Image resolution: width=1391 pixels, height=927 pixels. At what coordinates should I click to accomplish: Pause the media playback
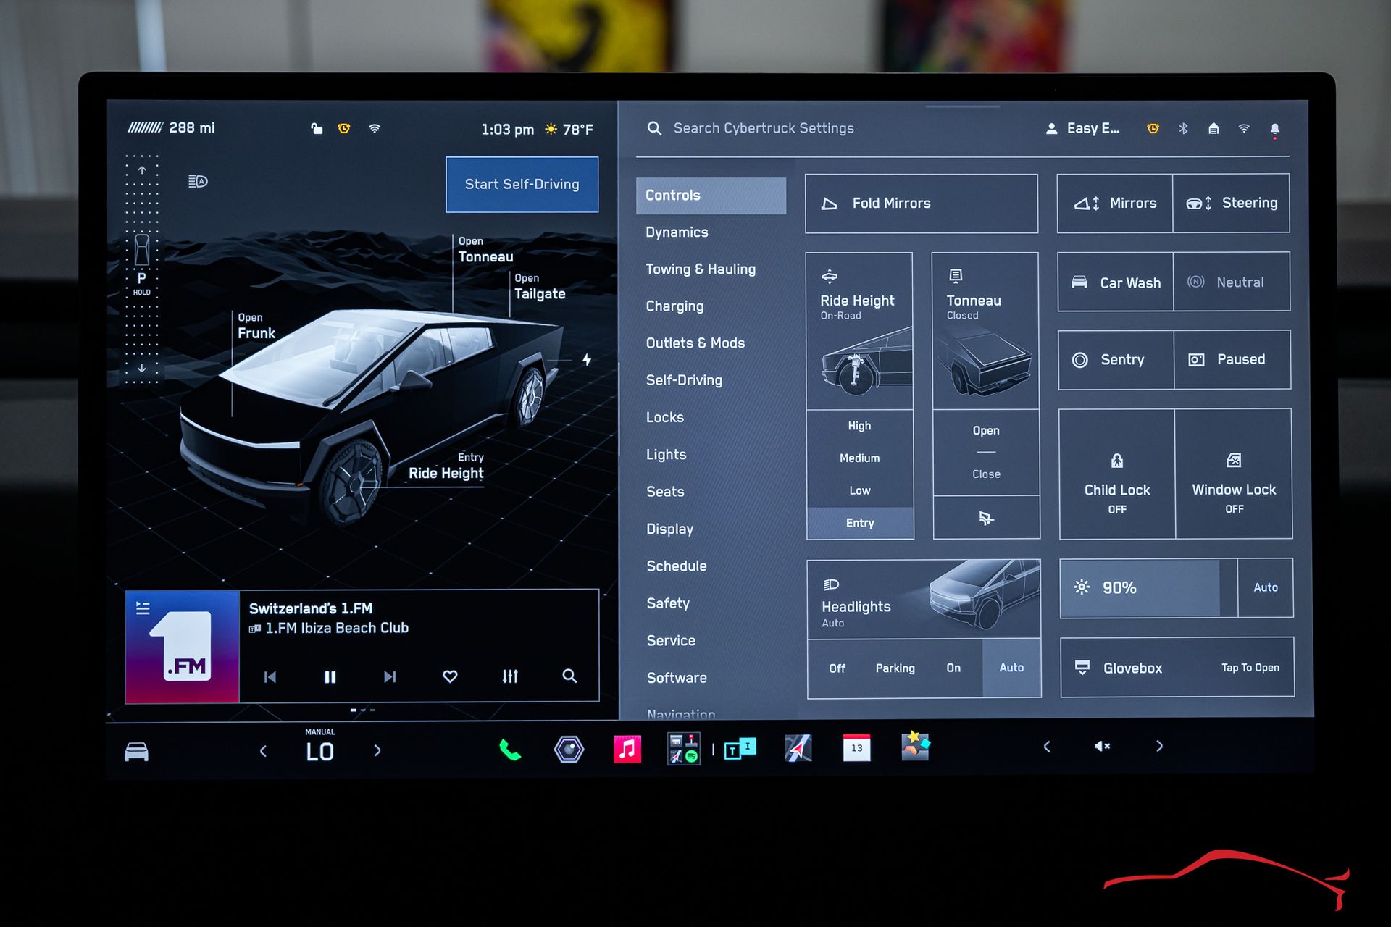[330, 676]
